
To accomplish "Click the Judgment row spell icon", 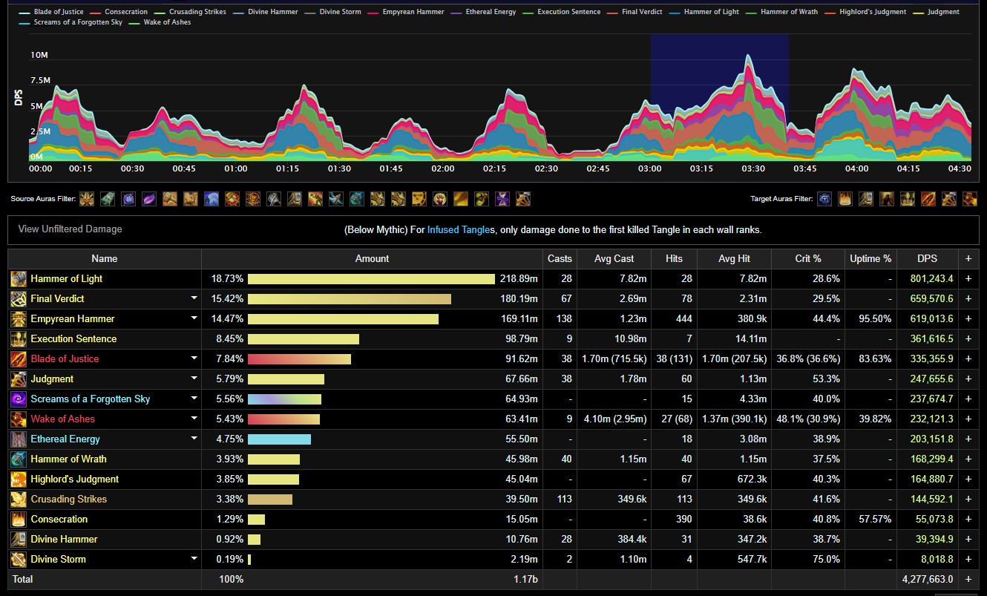I will pos(19,379).
